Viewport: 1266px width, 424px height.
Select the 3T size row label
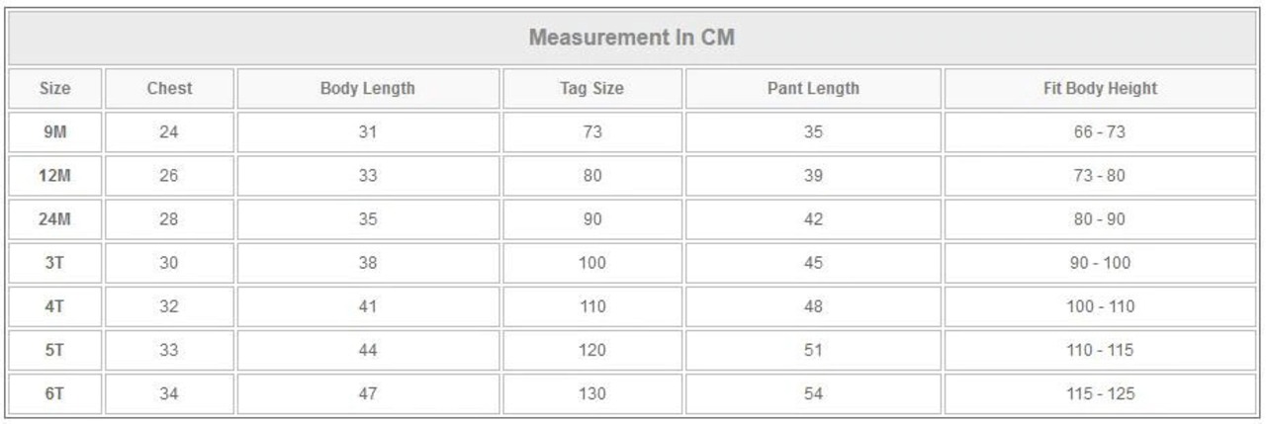[54, 262]
